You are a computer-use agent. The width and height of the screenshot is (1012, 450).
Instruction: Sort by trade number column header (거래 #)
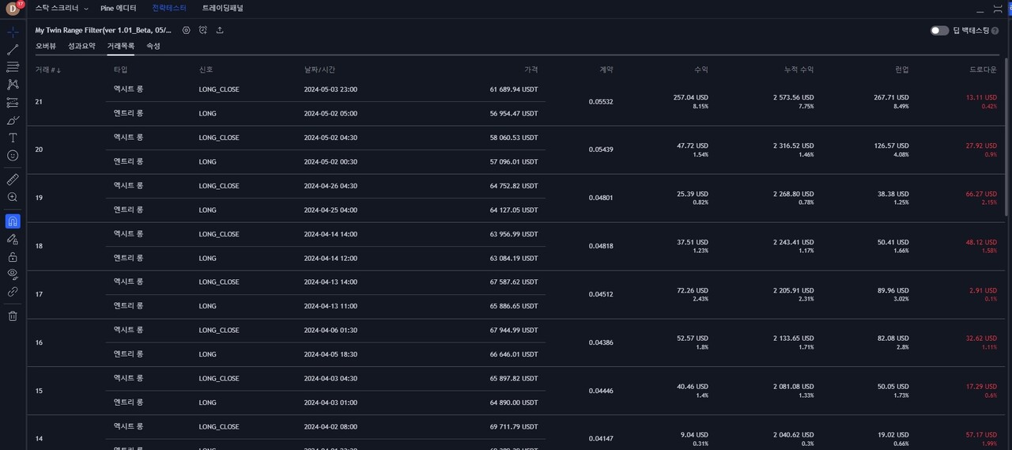[48, 70]
